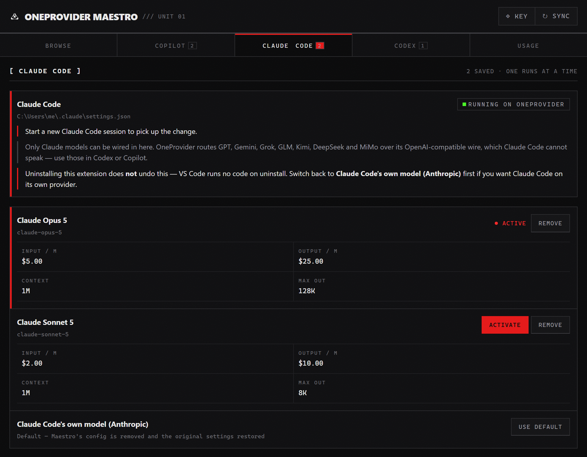Click the 128K max out value

coord(307,291)
